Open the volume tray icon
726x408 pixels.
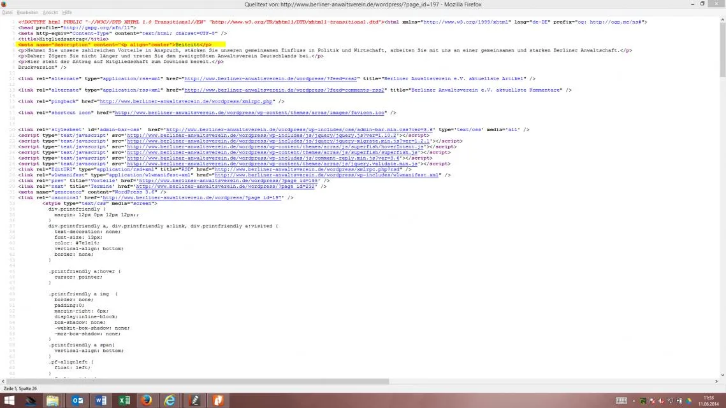click(x=661, y=401)
